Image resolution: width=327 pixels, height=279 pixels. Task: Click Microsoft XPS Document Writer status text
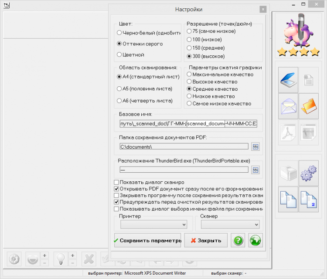tap(155, 273)
